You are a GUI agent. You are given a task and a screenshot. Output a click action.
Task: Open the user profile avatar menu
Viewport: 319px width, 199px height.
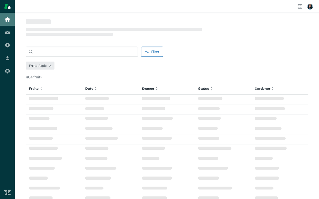click(x=310, y=6)
